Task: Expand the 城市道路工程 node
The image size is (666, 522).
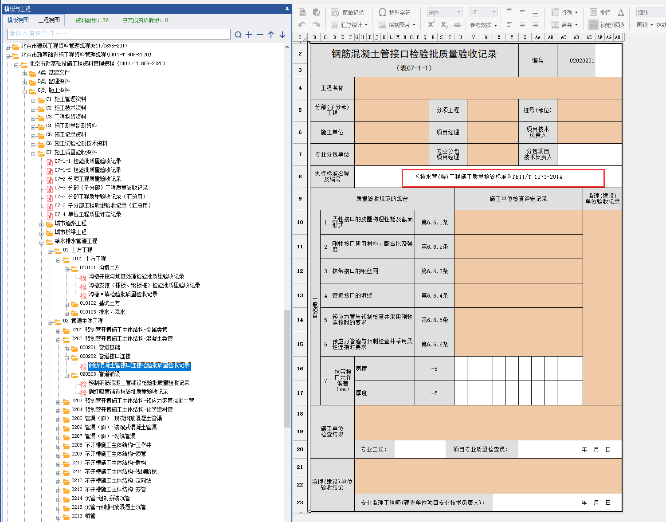Action: pyautogui.click(x=42, y=225)
